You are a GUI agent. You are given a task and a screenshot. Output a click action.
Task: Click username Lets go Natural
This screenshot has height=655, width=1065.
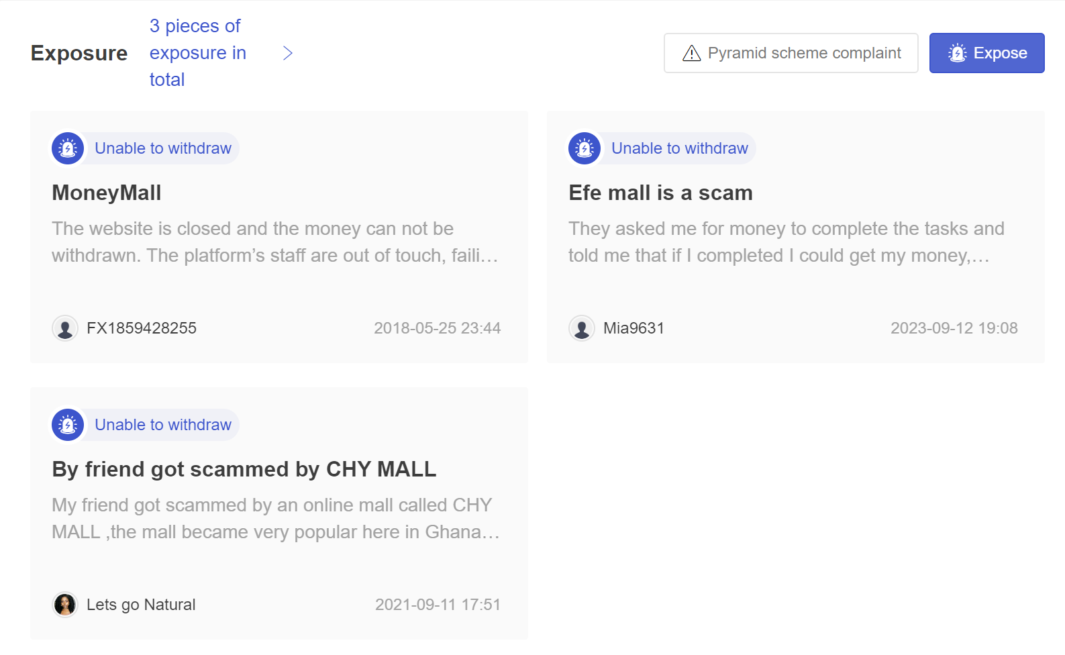(141, 605)
